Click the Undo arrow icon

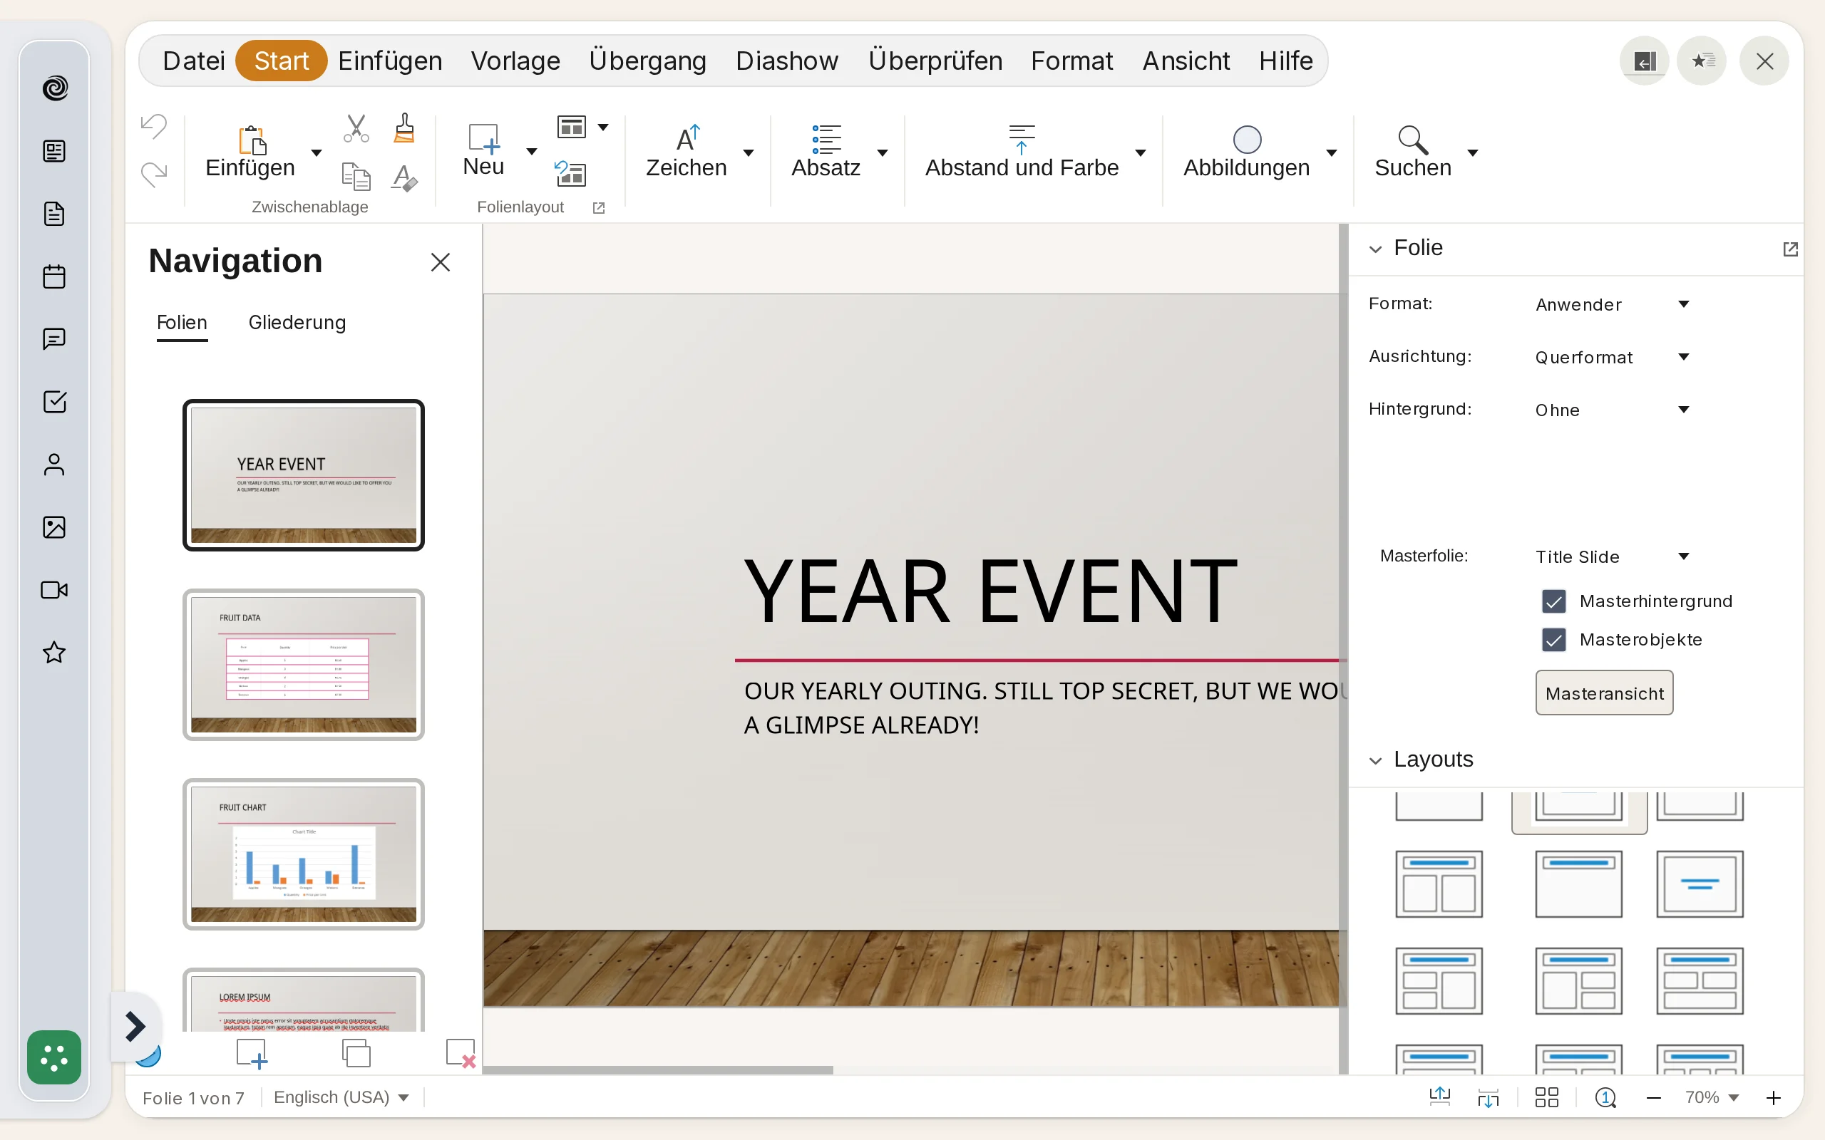(154, 126)
